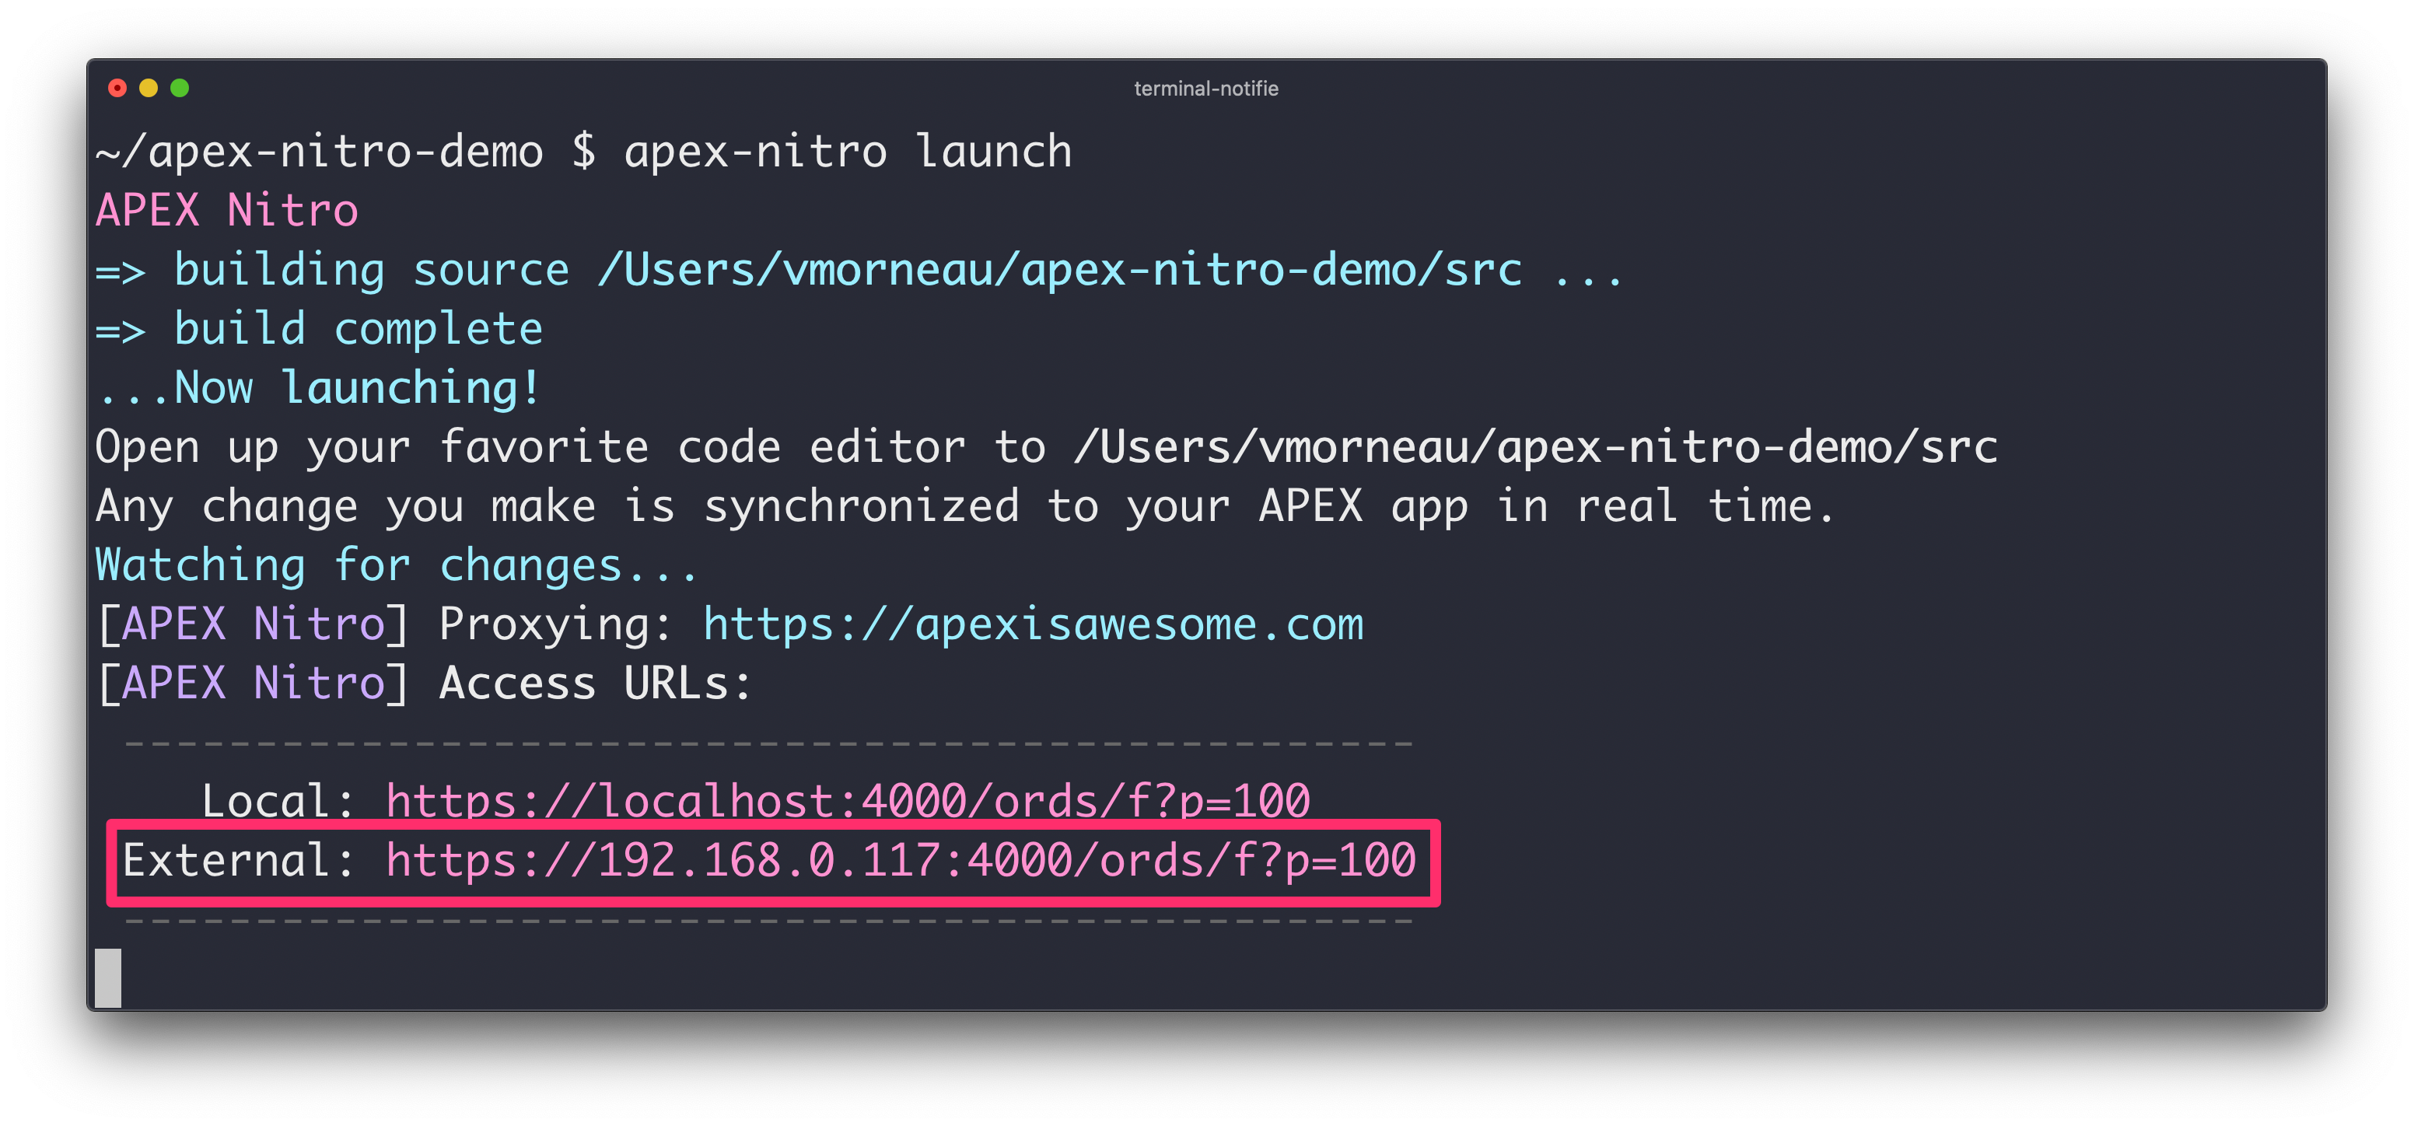The width and height of the screenshot is (2414, 1126).
Task: Click the red close window button
Action: pyautogui.click(x=117, y=88)
